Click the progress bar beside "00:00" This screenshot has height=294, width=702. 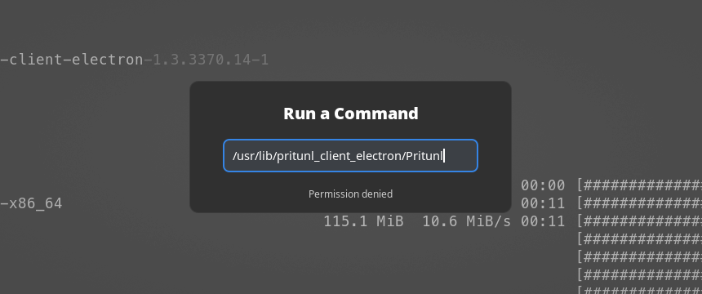click(639, 185)
